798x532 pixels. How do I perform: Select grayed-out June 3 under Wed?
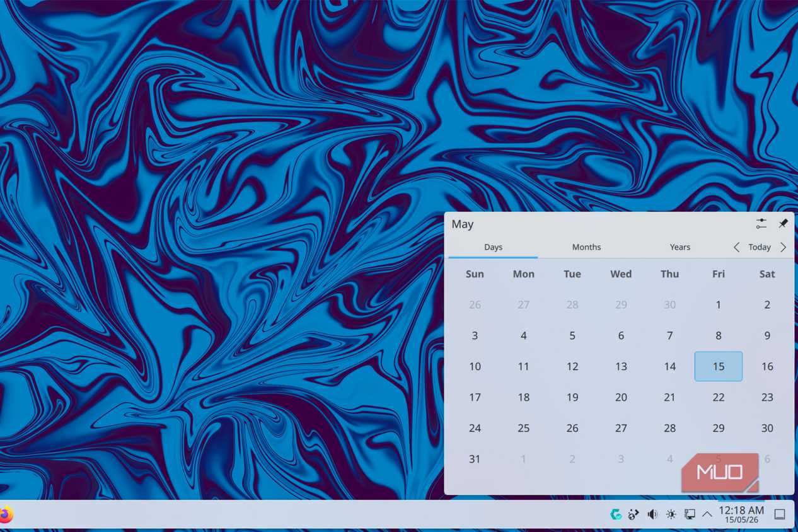621,459
